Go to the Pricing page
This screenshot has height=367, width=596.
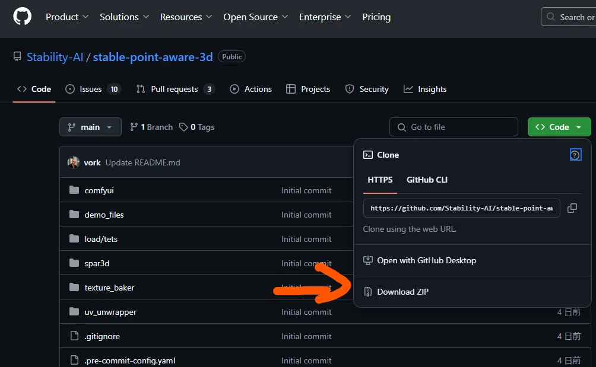click(x=376, y=17)
